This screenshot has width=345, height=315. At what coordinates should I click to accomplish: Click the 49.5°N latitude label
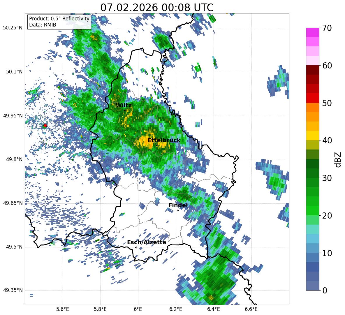coord(14,247)
